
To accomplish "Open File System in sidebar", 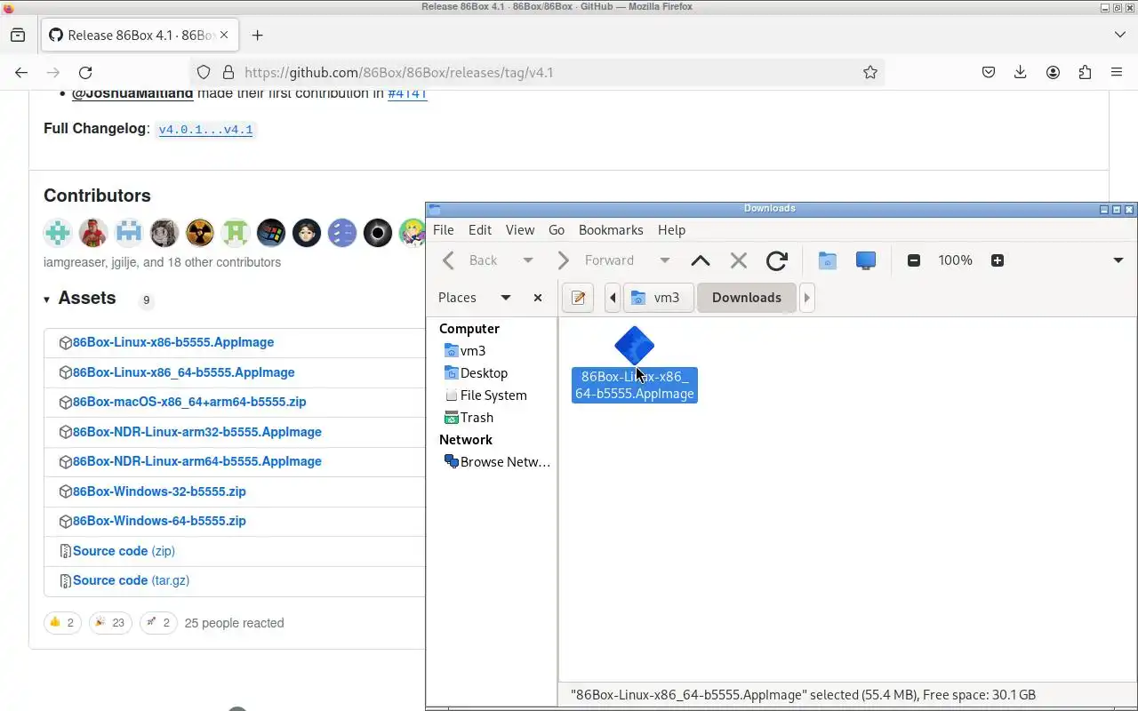I will click(493, 395).
